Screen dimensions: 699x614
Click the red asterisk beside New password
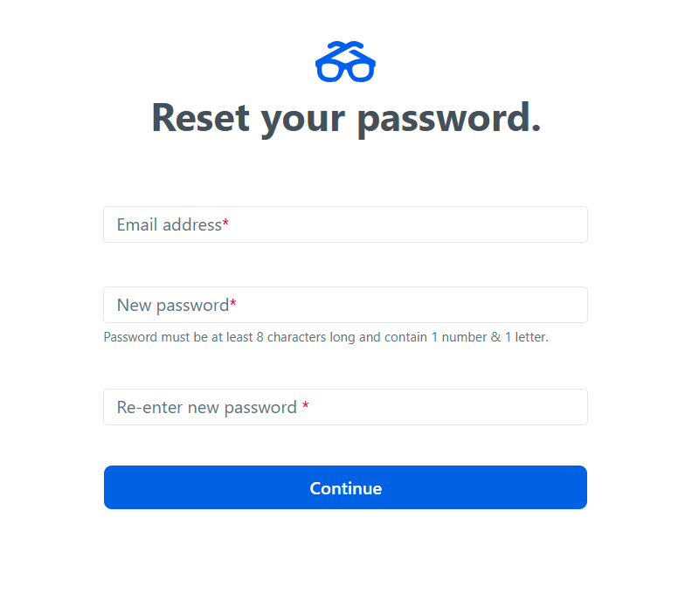(233, 305)
